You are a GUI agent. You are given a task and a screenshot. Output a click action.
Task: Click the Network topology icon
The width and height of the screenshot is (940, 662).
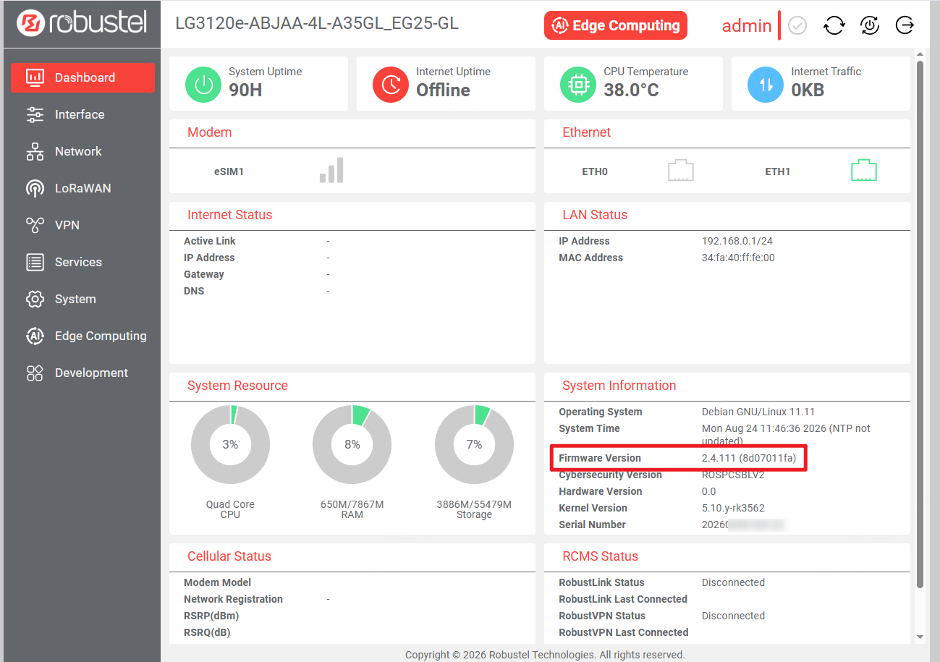coord(35,151)
